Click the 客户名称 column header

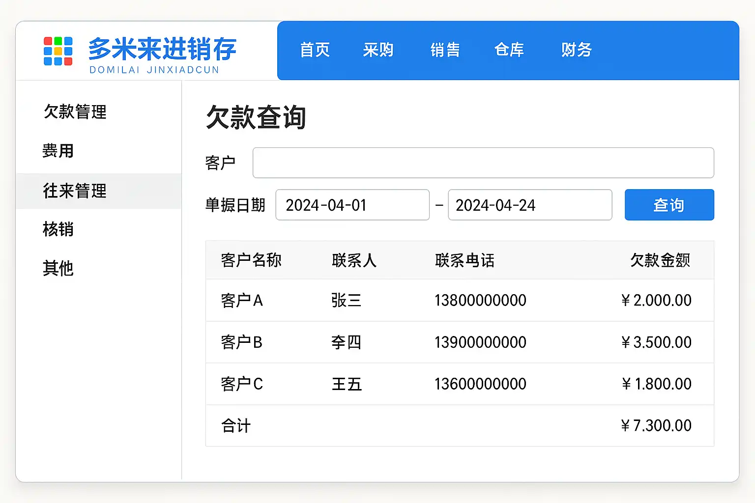tap(251, 260)
